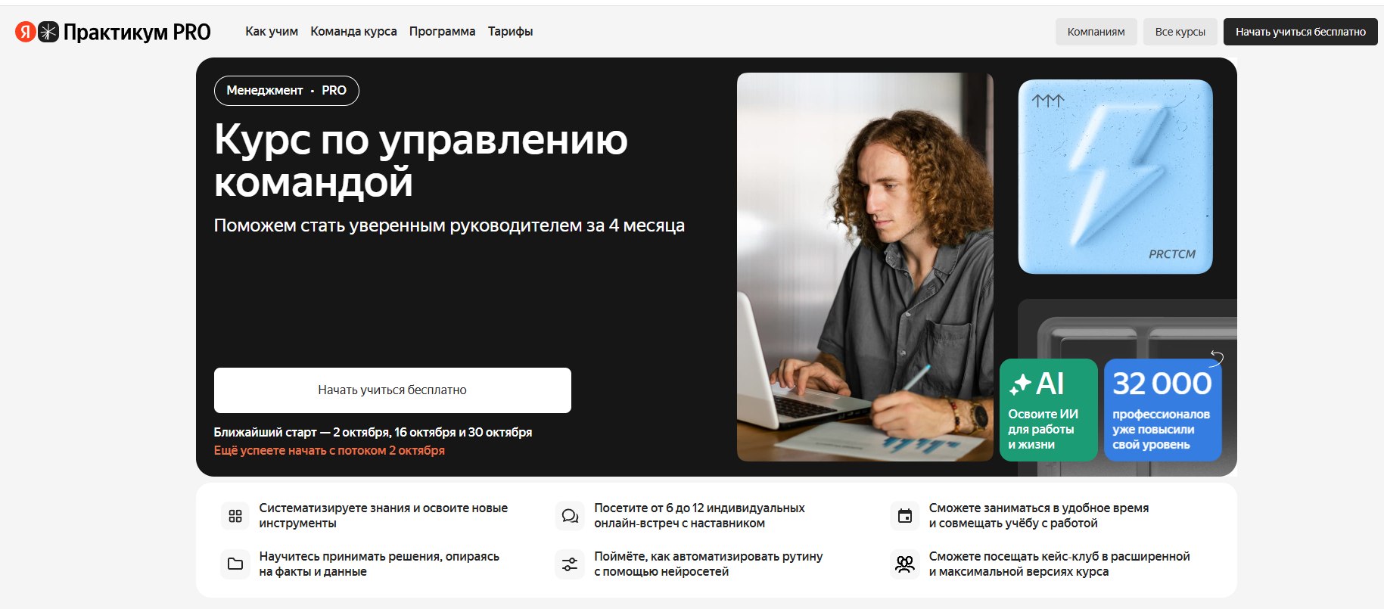Open "Все курсы" from the header
This screenshot has width=1384, height=609.
coord(1180,32)
